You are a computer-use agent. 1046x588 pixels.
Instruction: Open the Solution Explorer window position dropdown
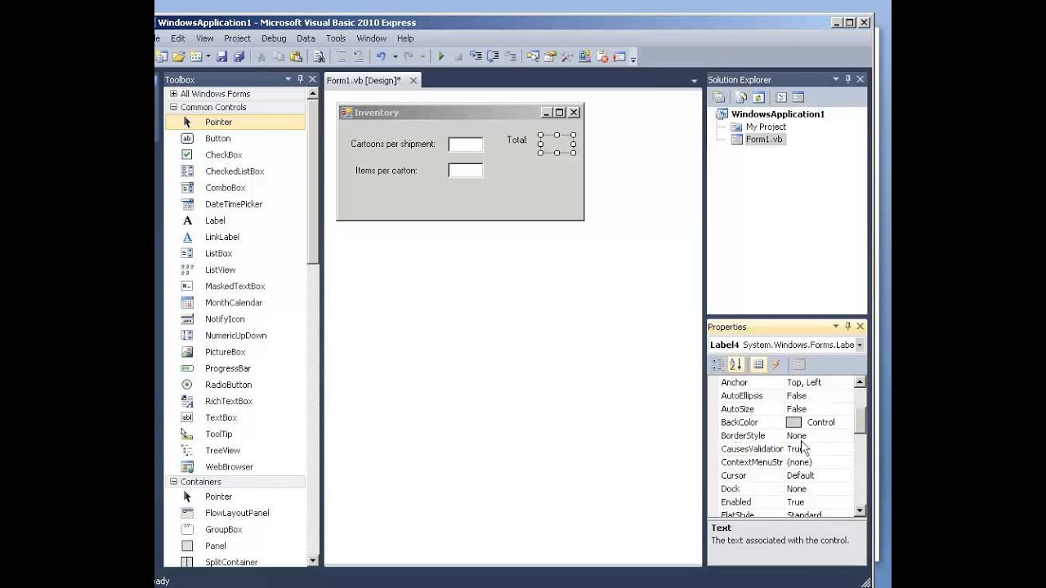[835, 79]
